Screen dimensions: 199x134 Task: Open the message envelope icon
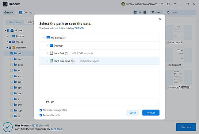(168, 4)
